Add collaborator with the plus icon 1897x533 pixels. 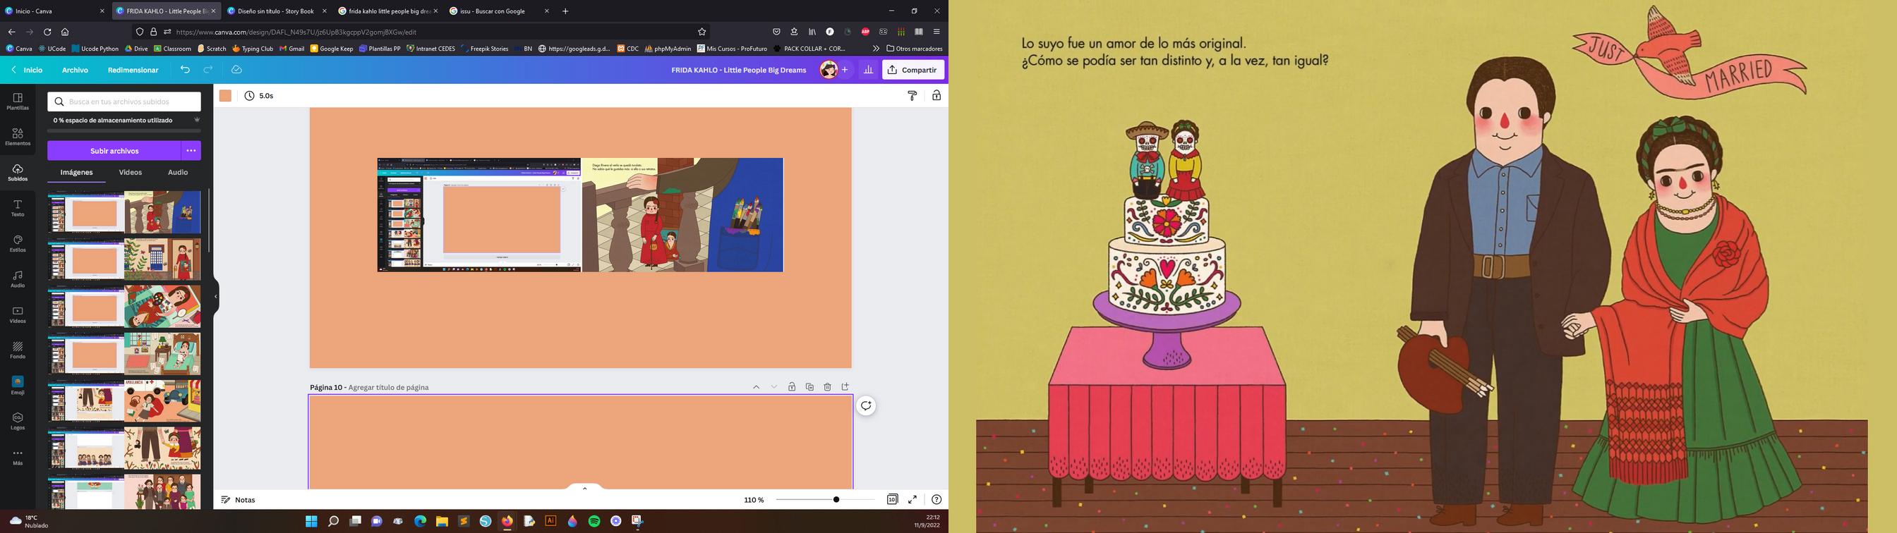pyautogui.click(x=845, y=70)
